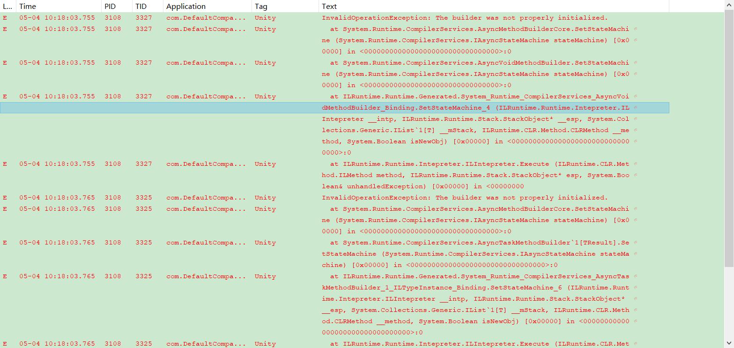The image size is (734, 348).
Task: Click the line-end icon on the ILInteperter.Execute row
Action: (636, 163)
